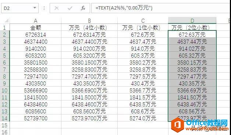Click cell 3580.15万元
The height and width of the screenshot is (135, 231).
[x=192, y=62]
